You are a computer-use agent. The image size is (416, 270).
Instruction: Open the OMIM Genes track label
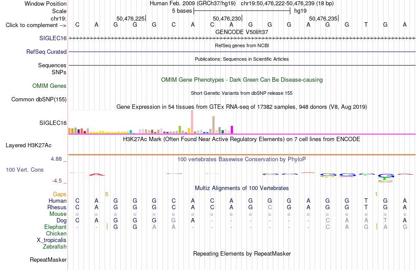pyautogui.click(x=49, y=86)
